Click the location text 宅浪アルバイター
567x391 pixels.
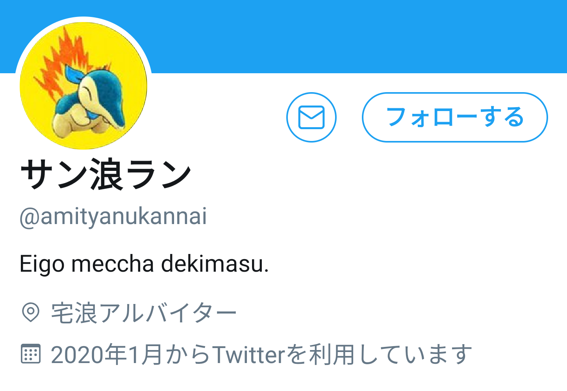[x=144, y=313]
